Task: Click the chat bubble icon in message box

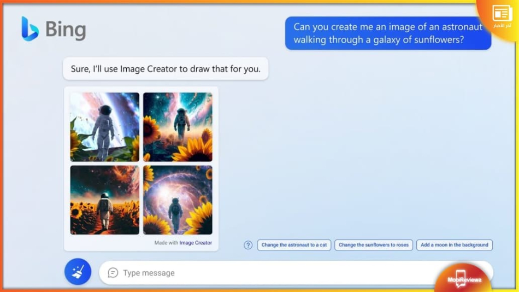Action: [x=113, y=272]
